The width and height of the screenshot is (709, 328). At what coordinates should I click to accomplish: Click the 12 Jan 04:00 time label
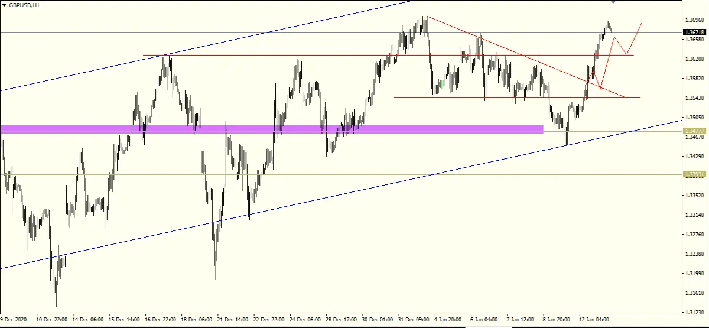(596, 320)
